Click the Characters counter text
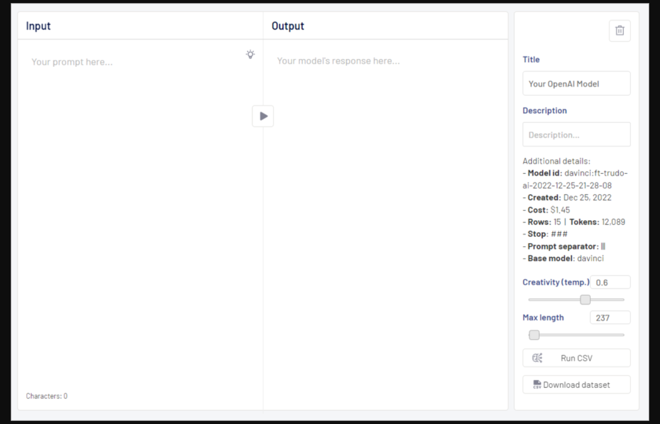Viewport: 660px width, 424px height. [x=47, y=396]
